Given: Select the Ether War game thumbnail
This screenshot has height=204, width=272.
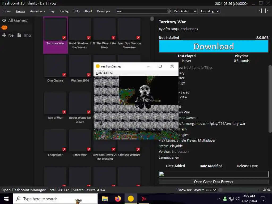Looking at the screenshot, I should click(80, 140).
